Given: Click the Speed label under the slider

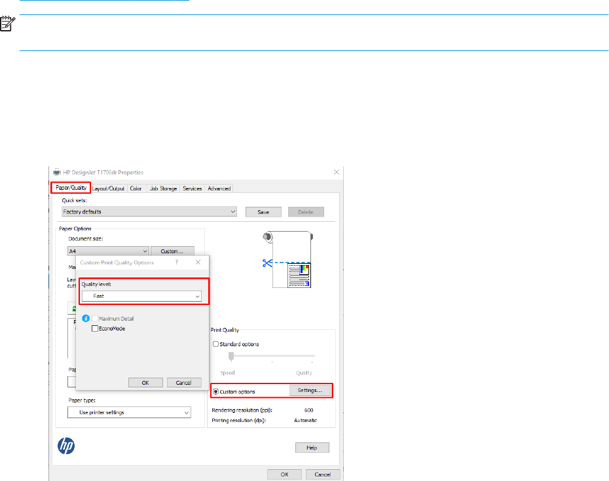Looking at the screenshot, I should tap(228, 372).
